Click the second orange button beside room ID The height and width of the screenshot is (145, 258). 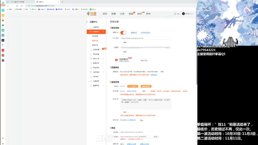[x=146, y=86]
